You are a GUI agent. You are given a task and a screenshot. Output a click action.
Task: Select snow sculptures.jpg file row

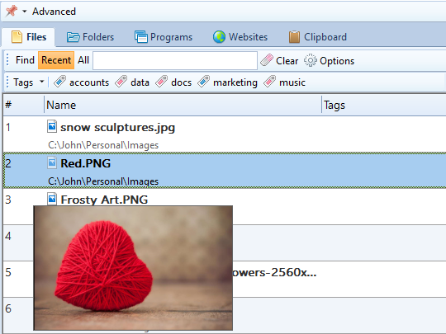[225, 134]
